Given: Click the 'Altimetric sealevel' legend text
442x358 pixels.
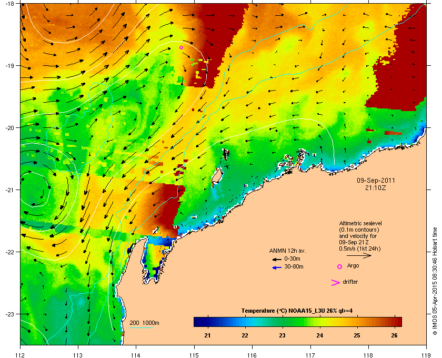Looking at the screenshot, I should click(360, 223).
